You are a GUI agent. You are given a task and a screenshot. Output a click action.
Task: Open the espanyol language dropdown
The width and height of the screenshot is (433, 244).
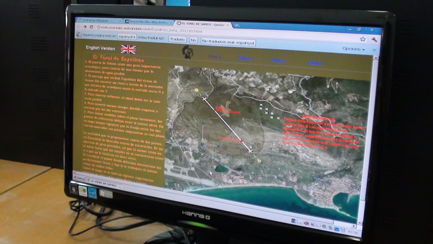click(x=127, y=36)
